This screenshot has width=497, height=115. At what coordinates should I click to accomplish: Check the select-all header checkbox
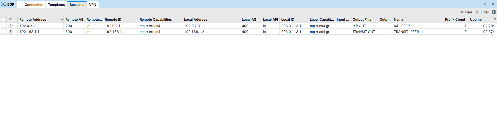pos(3,20)
